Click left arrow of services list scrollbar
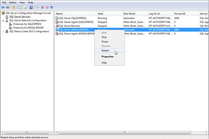 (56, 133)
